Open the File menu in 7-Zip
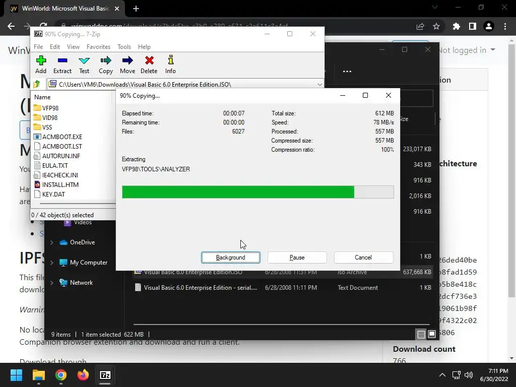The height and width of the screenshot is (387, 516). [38, 47]
